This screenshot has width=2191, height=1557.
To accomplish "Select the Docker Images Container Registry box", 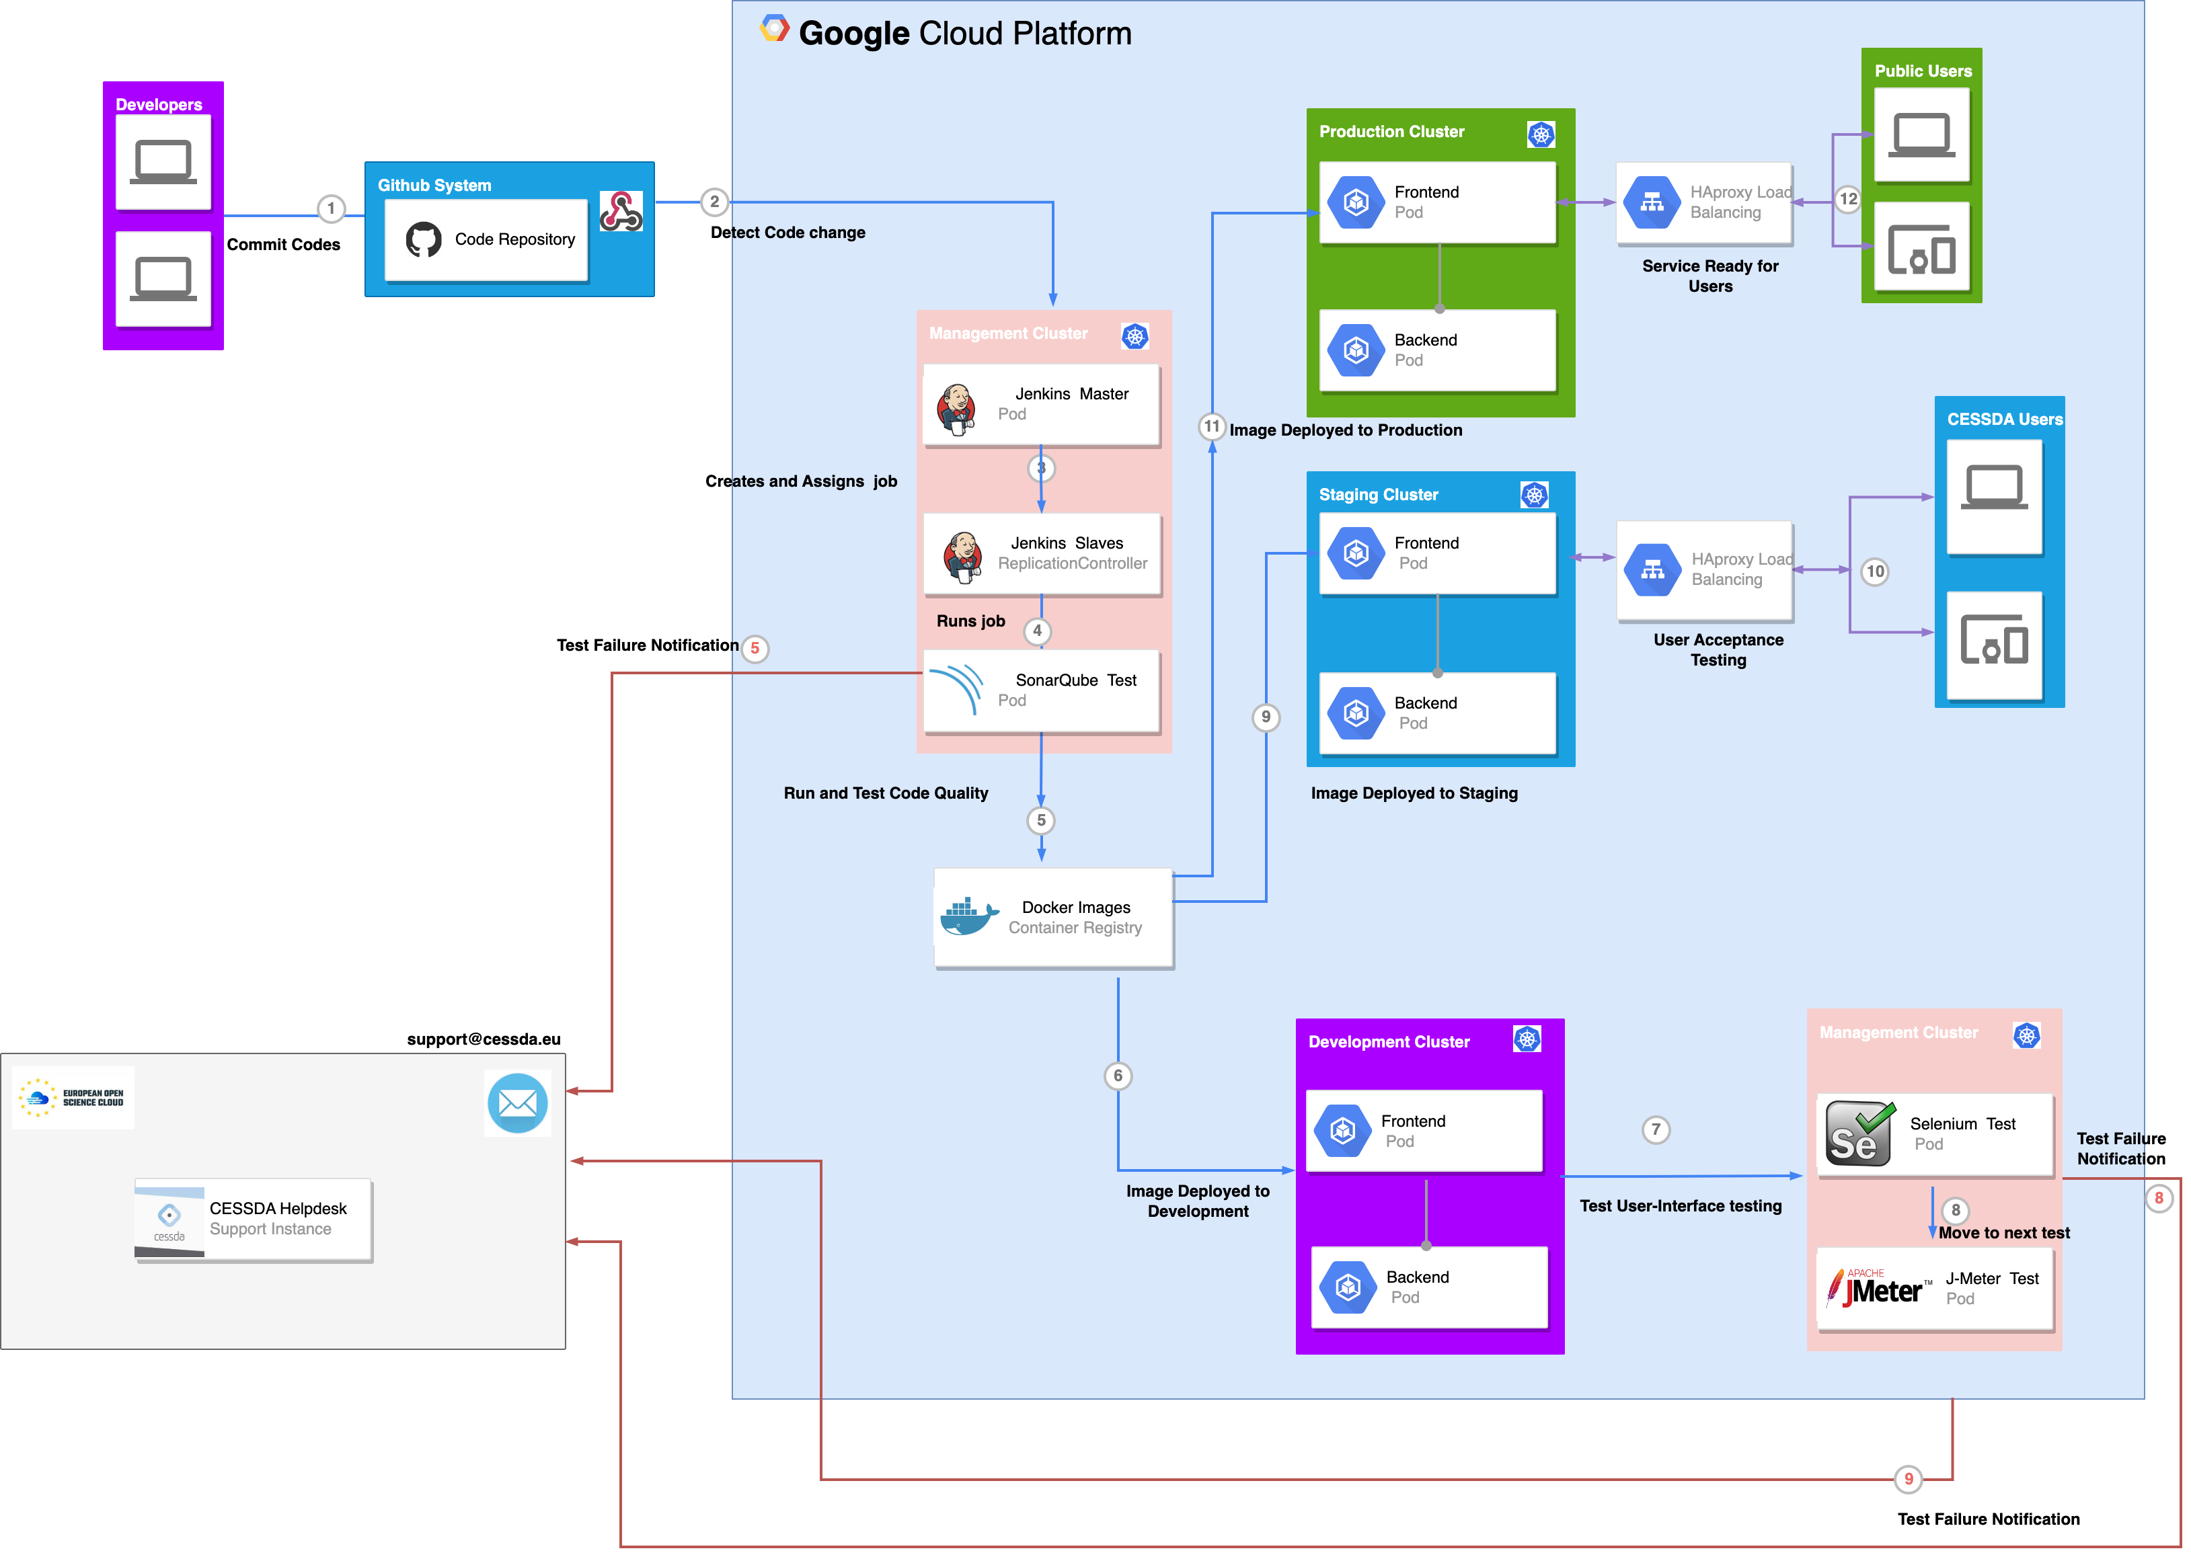I will (x=1054, y=918).
